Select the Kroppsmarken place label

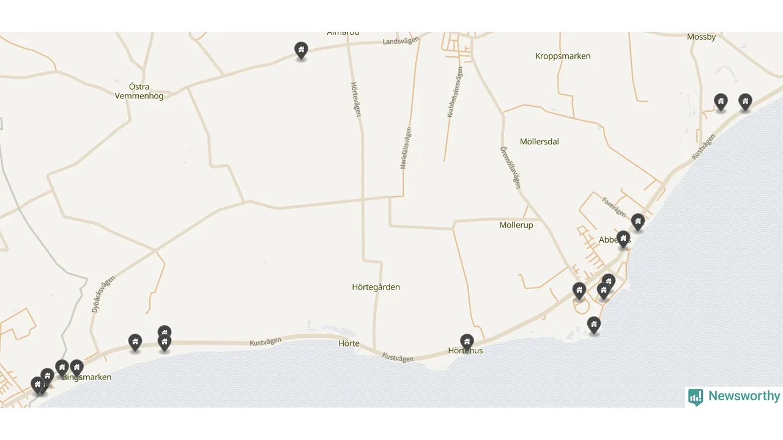[563, 56]
